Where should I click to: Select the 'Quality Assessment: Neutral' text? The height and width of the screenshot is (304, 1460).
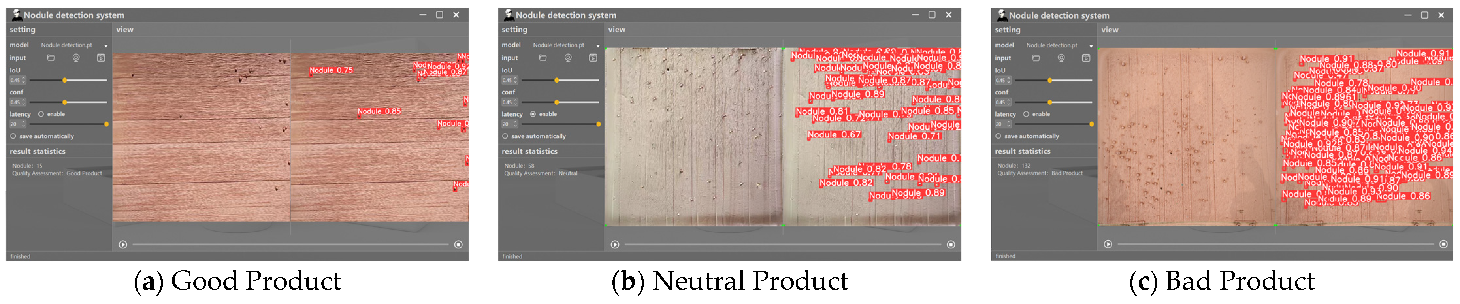541,173
